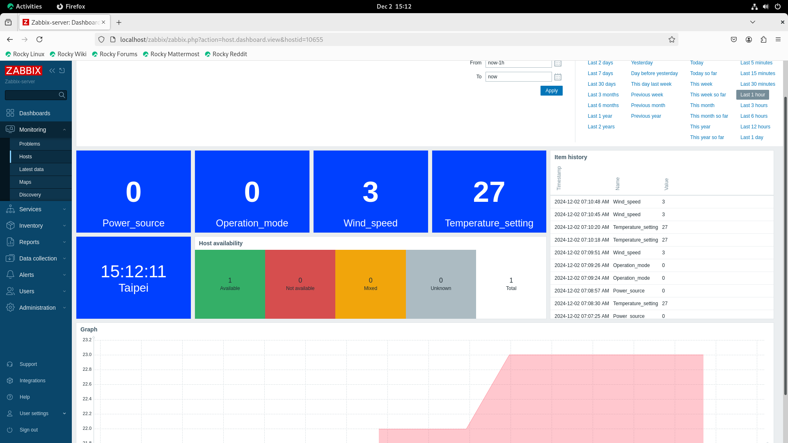Select the Last 3 hours time range
Image resolution: width=788 pixels, height=443 pixels.
754,105
